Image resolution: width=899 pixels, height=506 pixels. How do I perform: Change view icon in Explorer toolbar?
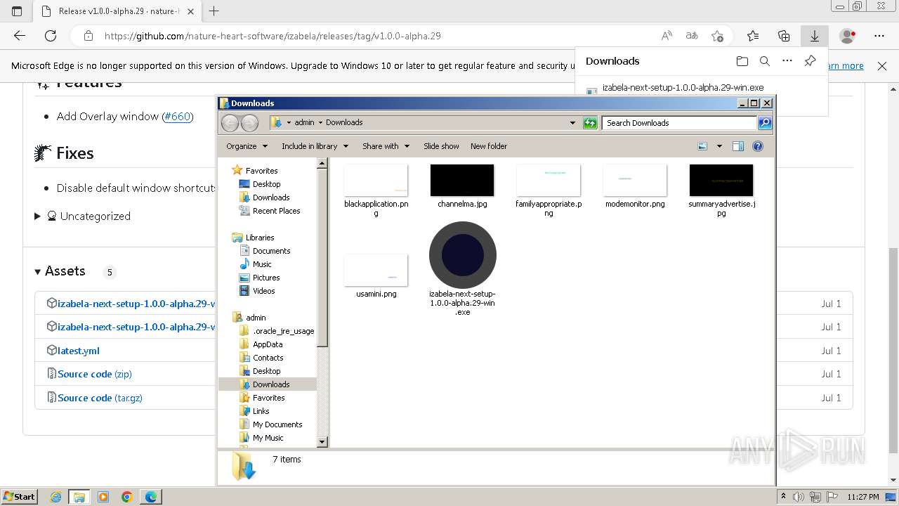coord(702,146)
